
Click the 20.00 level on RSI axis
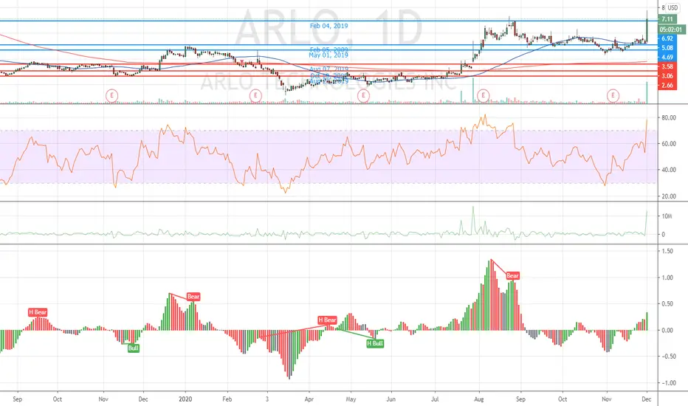pos(669,196)
